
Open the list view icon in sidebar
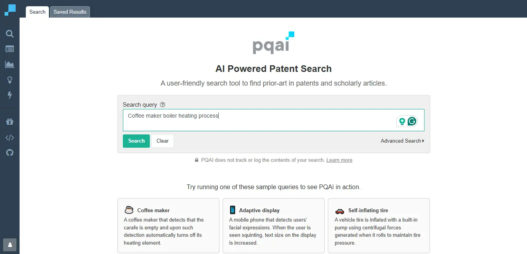click(10, 49)
